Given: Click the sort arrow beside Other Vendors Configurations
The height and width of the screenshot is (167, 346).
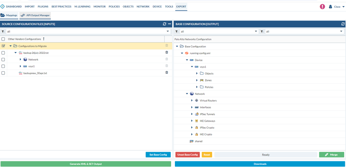Looking at the screenshot, I should pyautogui.click(x=44, y=39).
